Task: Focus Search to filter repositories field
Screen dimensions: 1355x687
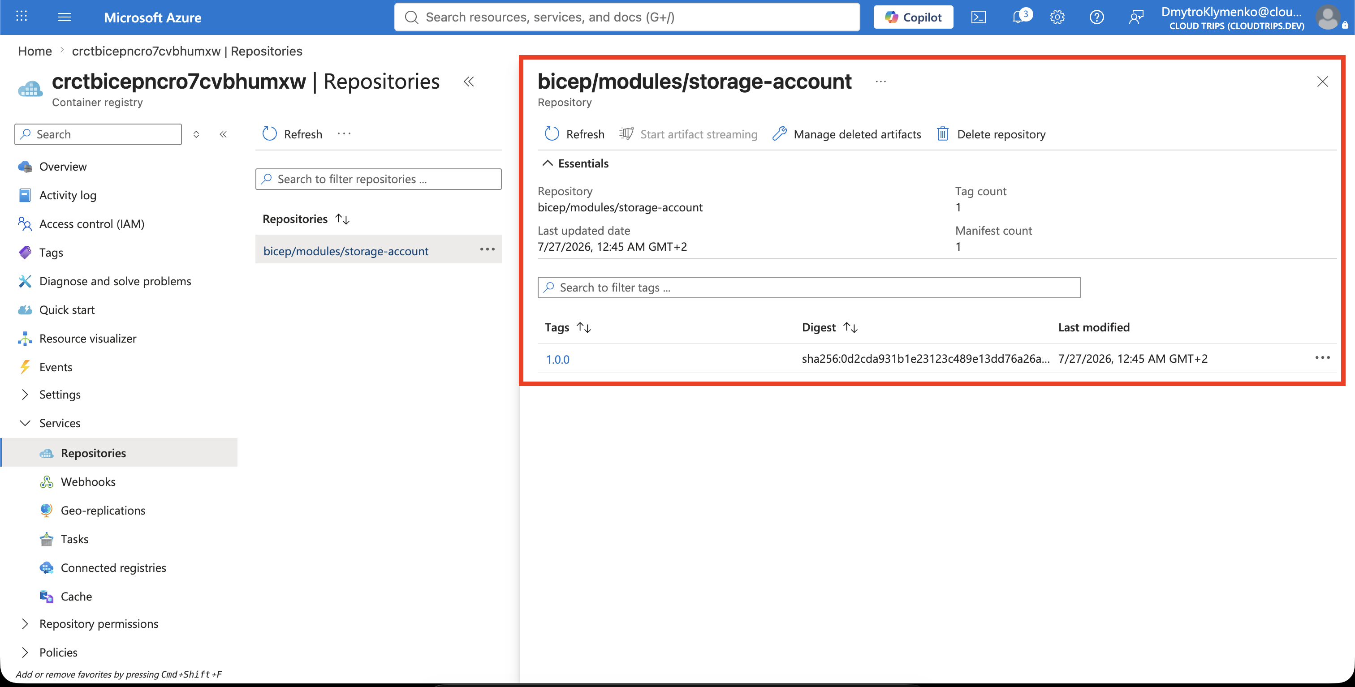Action: 378,179
